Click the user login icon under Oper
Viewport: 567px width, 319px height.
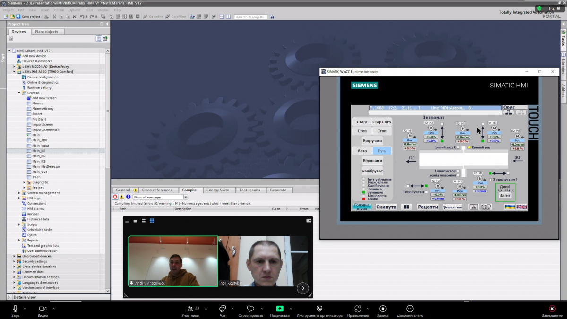[508, 112]
